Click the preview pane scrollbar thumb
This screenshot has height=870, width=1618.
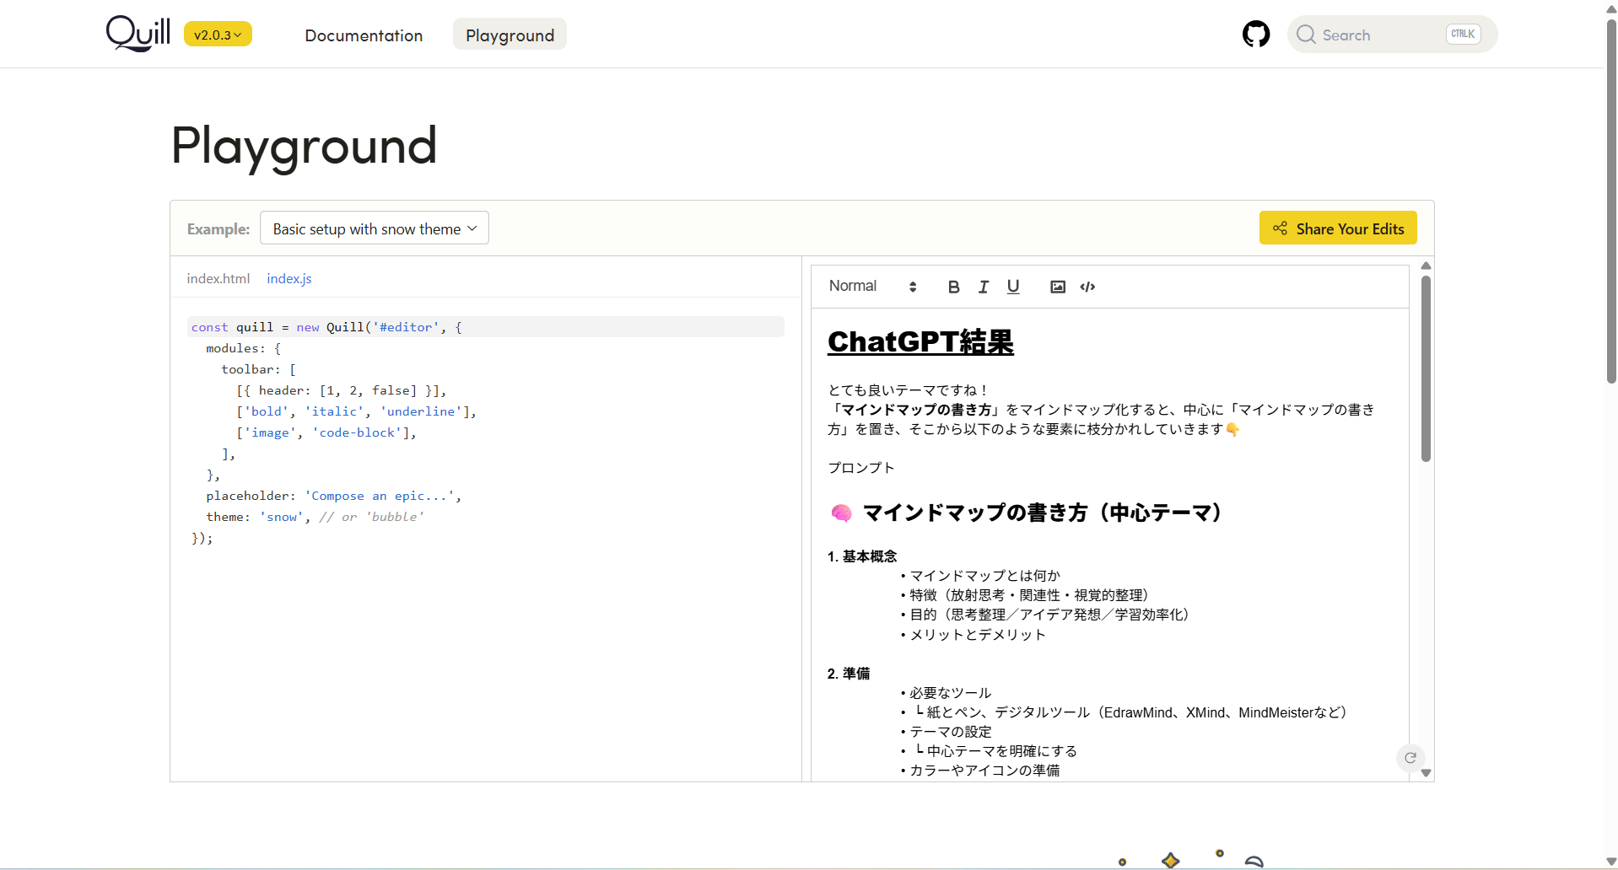click(1426, 368)
